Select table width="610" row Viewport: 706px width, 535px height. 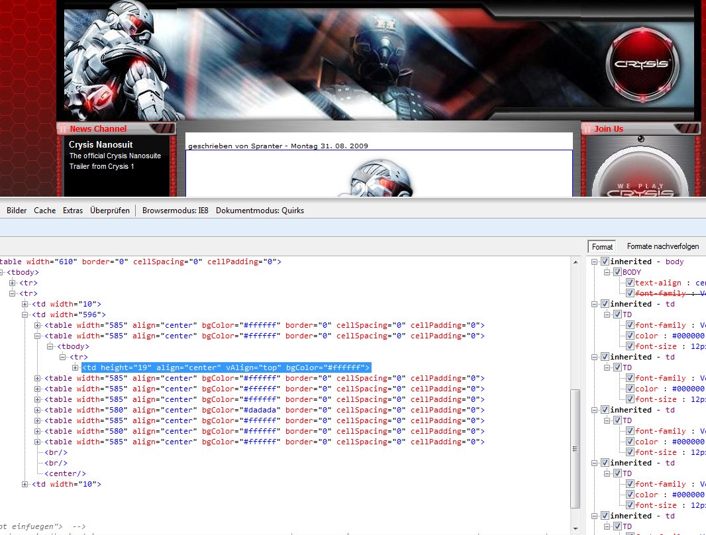click(x=140, y=262)
